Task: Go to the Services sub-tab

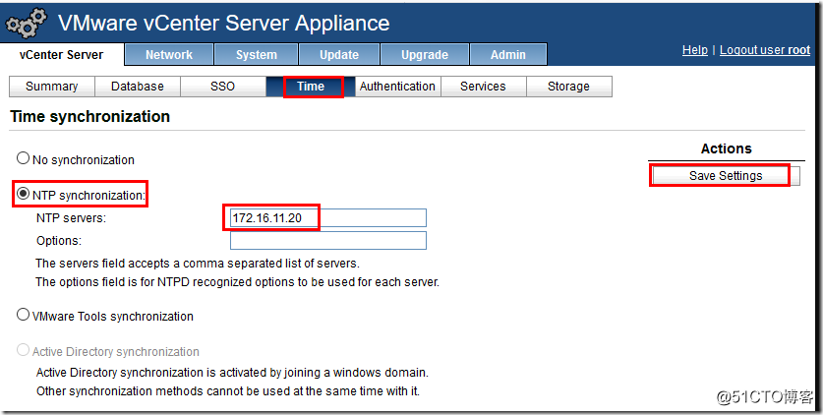Action: point(483,87)
